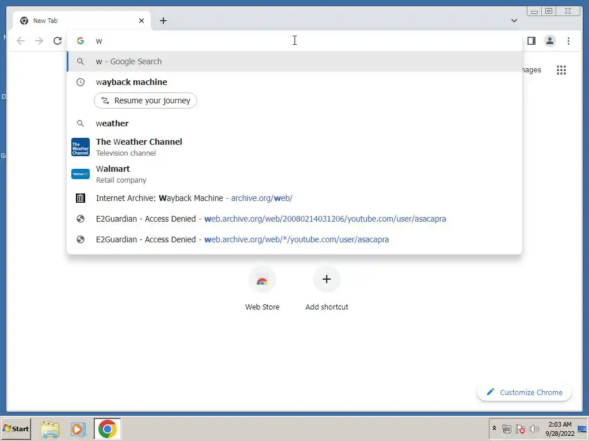Open the Windows Start menu

coord(16,428)
